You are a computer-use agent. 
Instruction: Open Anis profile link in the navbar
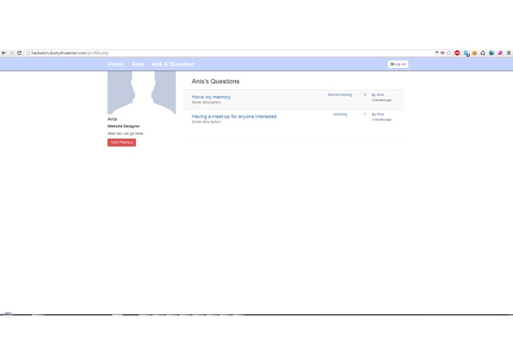(x=137, y=64)
